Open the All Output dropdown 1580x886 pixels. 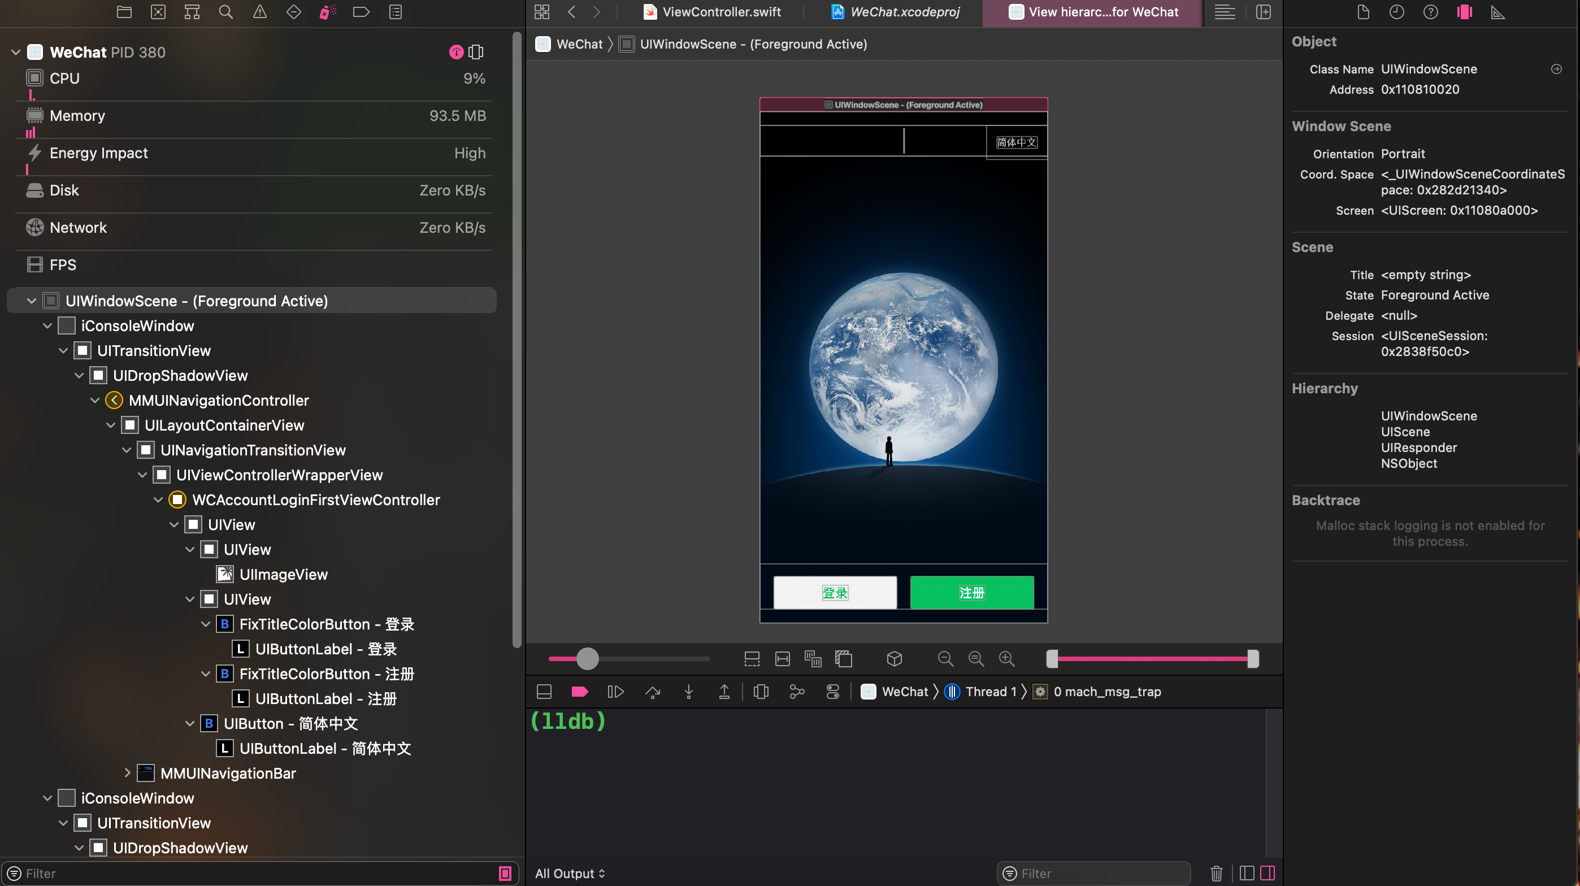pyautogui.click(x=570, y=873)
